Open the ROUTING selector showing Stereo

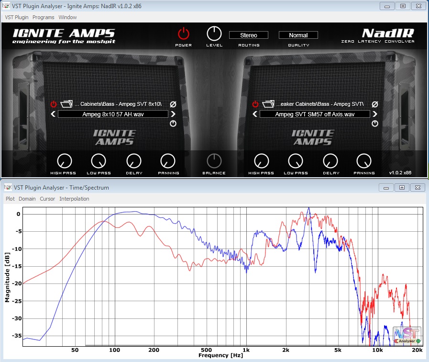click(248, 34)
